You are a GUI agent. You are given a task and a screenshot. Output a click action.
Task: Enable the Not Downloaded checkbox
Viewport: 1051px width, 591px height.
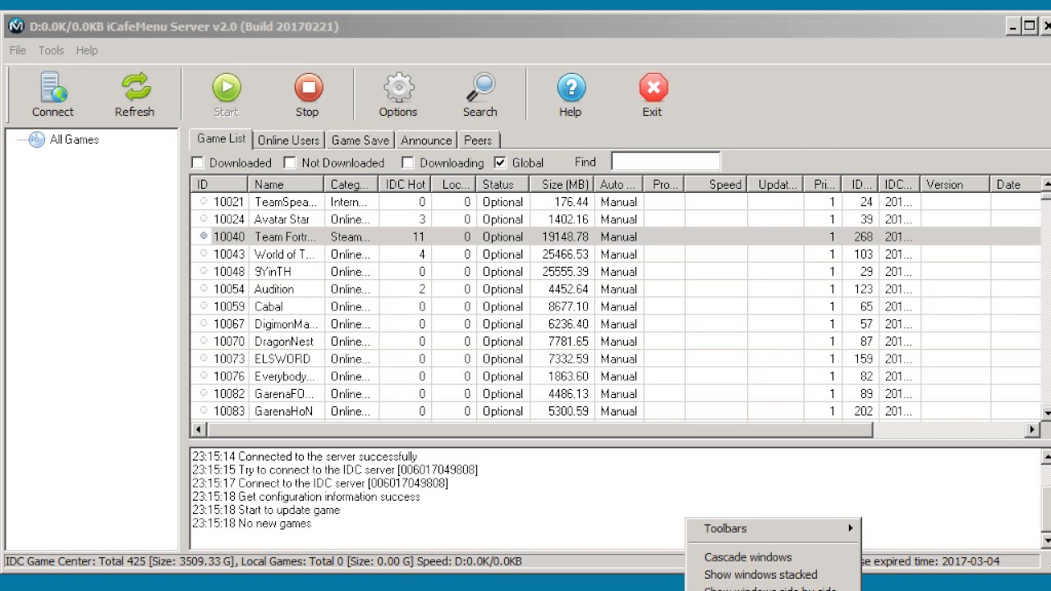point(290,163)
